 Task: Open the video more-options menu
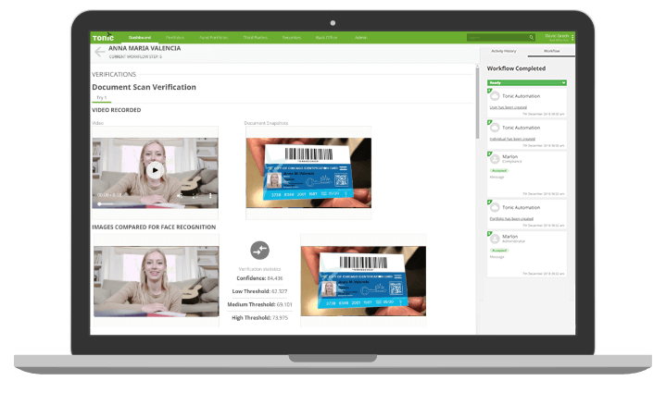coord(210,196)
